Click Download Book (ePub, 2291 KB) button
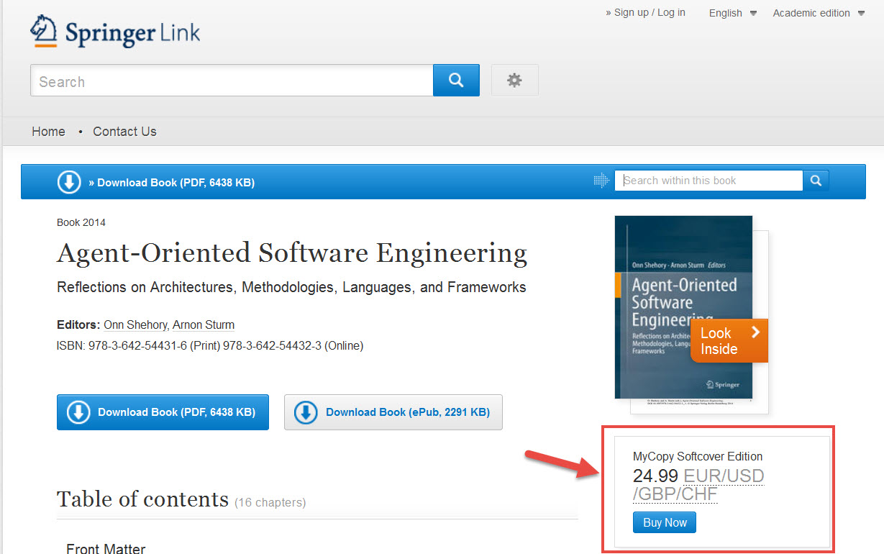The width and height of the screenshot is (884, 554). tap(393, 412)
